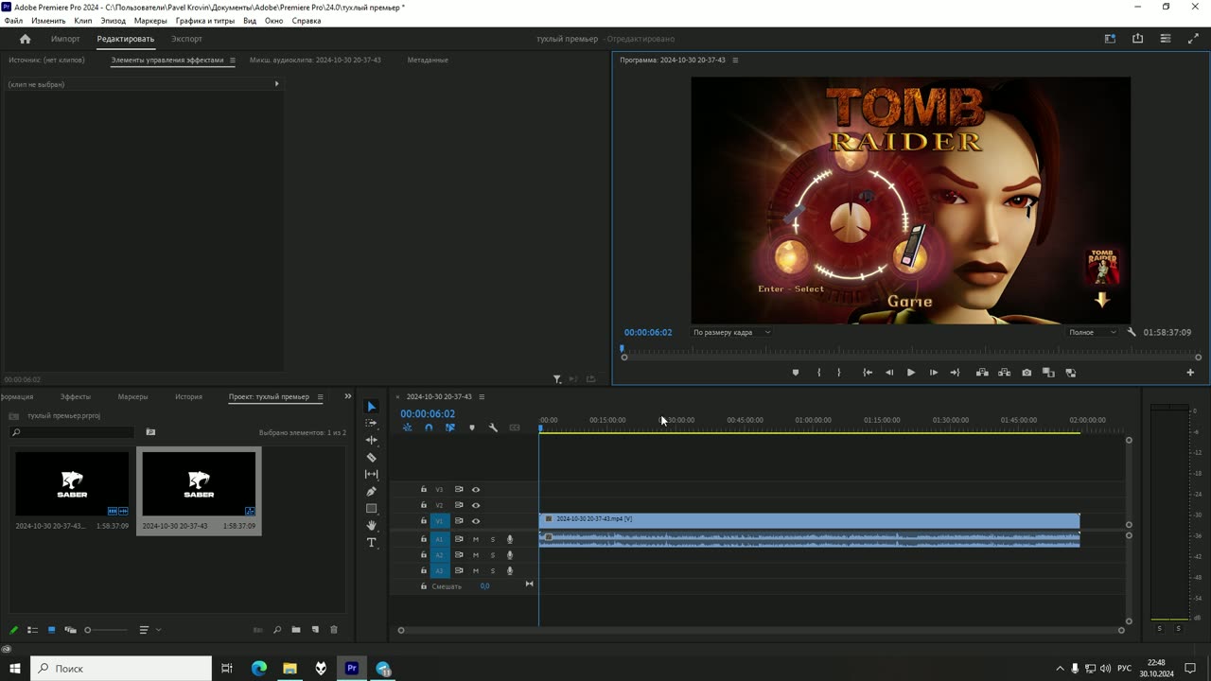The image size is (1211, 681).
Task: Open timeline display settings wrench
Action: click(x=493, y=428)
